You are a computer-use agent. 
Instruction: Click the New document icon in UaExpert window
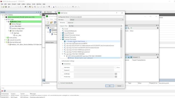[48, 22]
